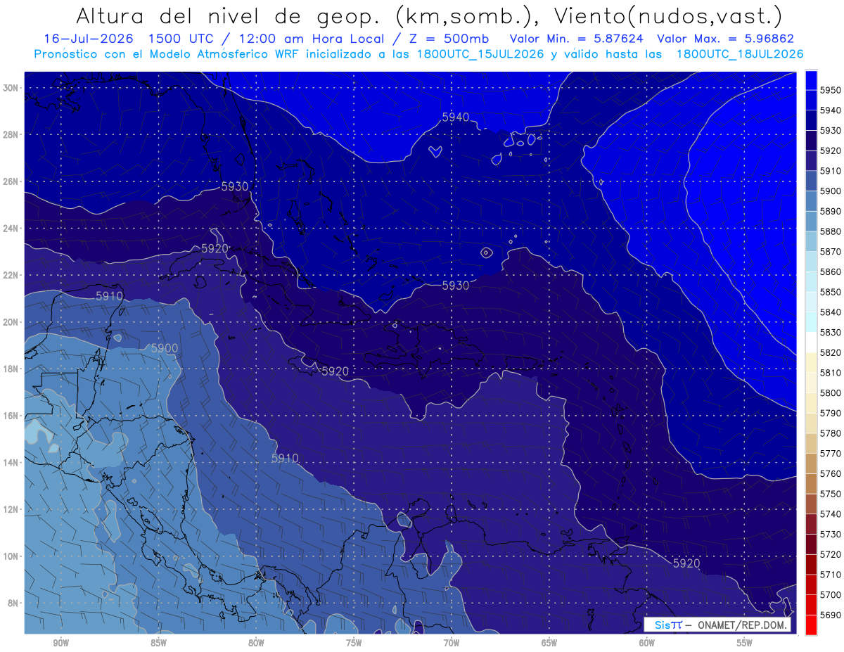Image resolution: width=844 pixels, height=652 pixels.
Task: Click the 24N latitude axis label
Action: [11, 229]
